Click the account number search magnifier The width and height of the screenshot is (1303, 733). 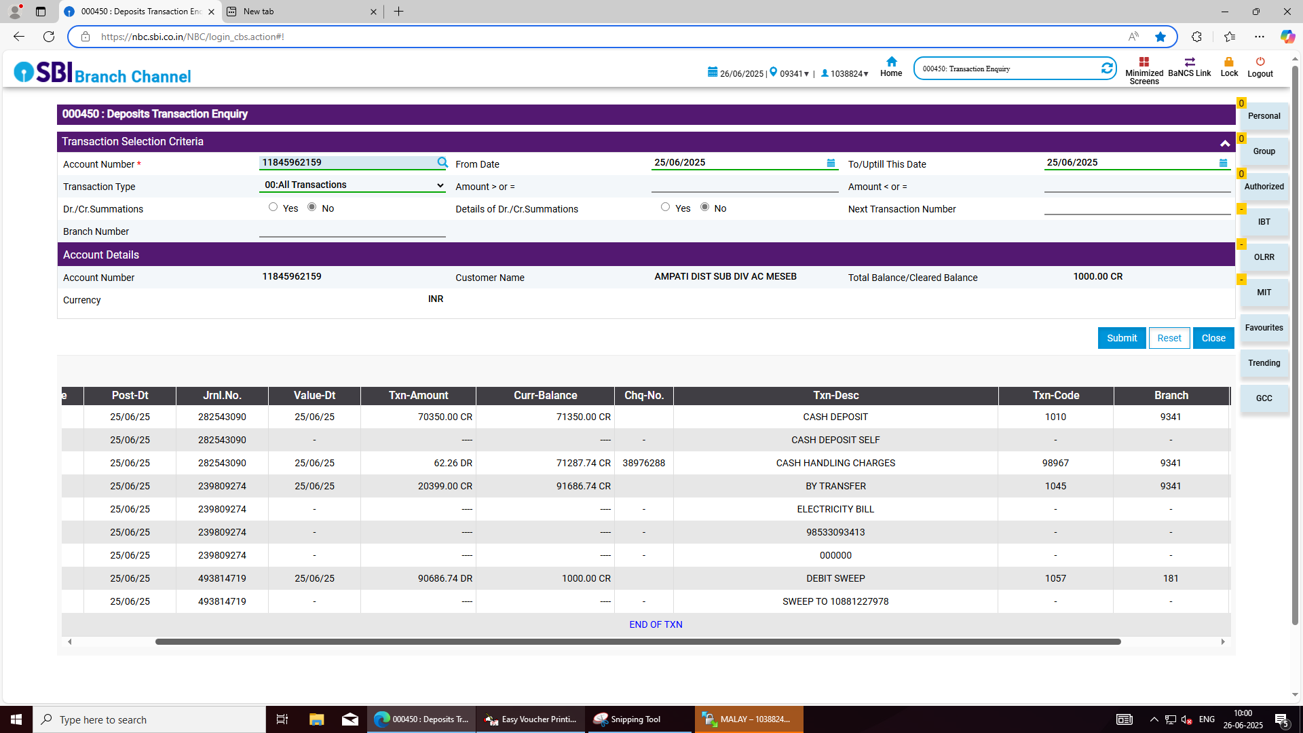click(442, 162)
